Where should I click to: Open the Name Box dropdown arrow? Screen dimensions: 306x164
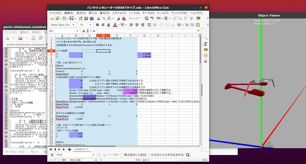tap(78, 31)
